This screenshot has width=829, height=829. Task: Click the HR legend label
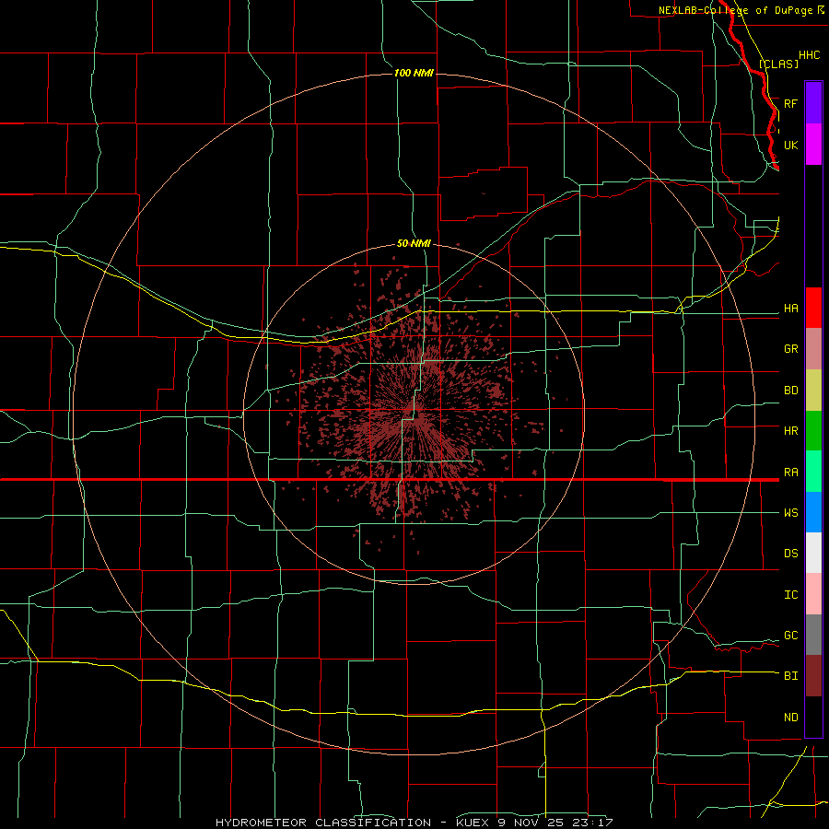pyautogui.click(x=790, y=431)
